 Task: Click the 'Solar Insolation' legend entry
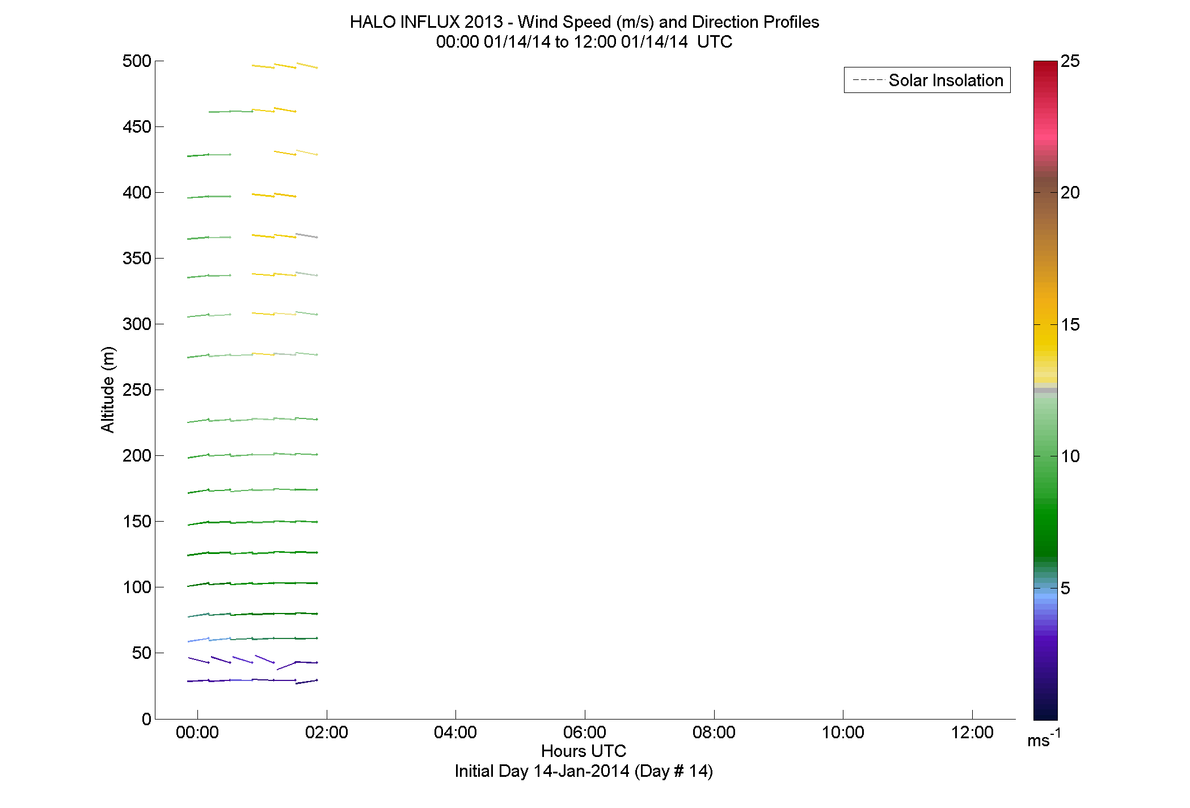tap(927, 81)
